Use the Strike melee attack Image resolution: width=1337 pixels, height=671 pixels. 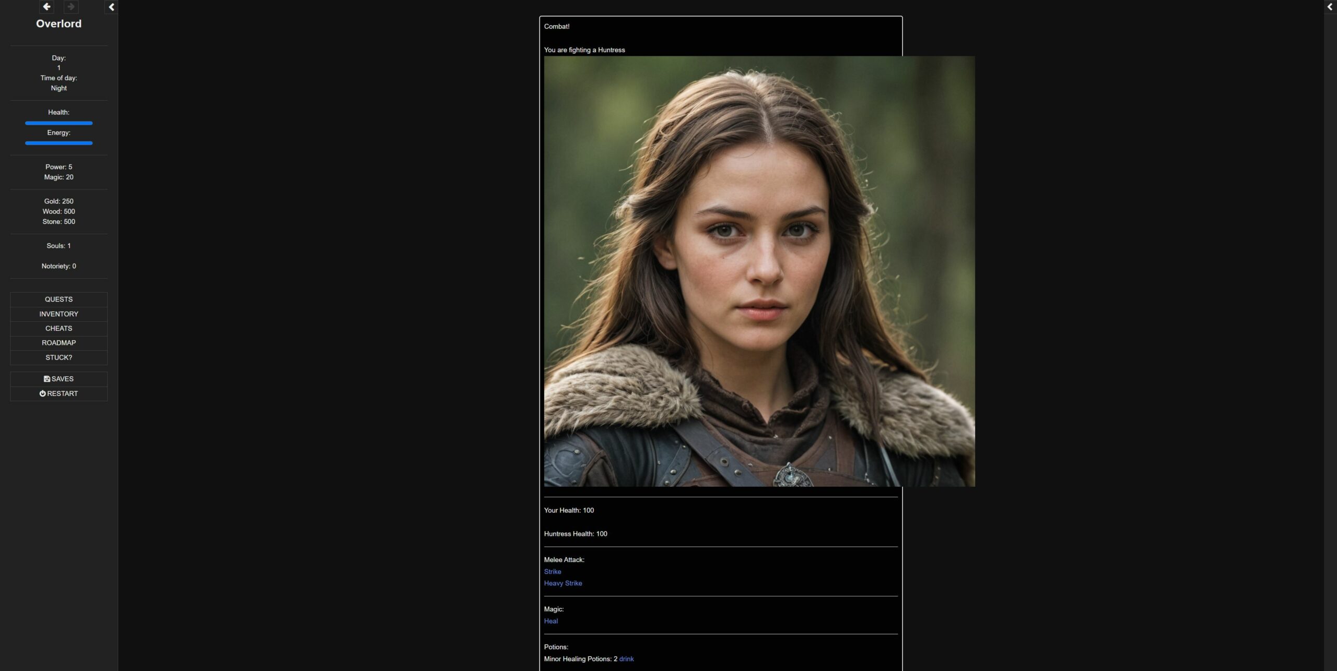pyautogui.click(x=553, y=572)
